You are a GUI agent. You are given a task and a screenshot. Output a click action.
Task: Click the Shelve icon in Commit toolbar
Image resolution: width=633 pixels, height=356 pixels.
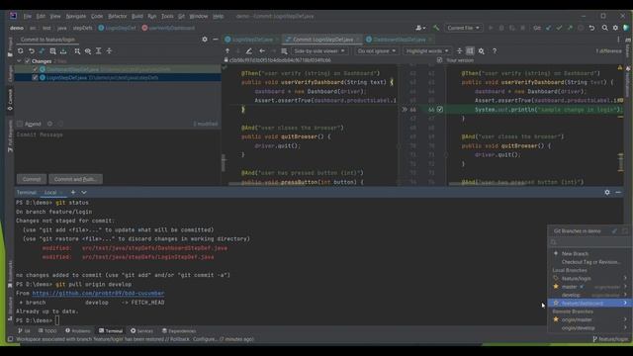63,51
